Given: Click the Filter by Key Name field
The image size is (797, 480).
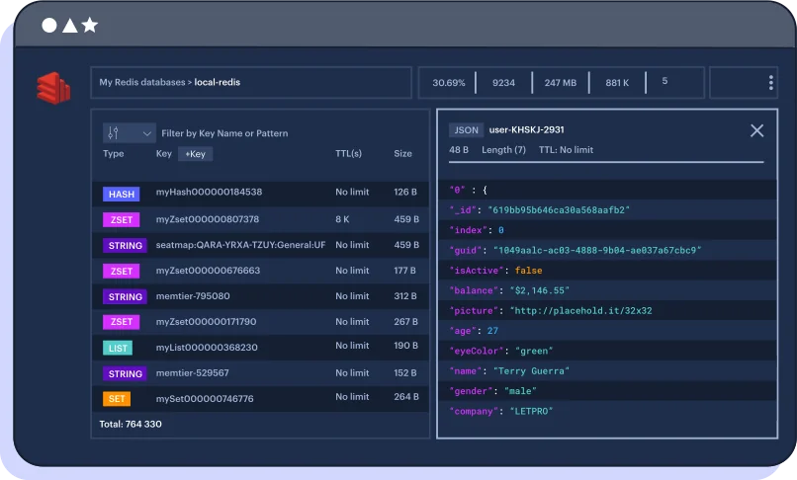Looking at the screenshot, I should coord(224,133).
